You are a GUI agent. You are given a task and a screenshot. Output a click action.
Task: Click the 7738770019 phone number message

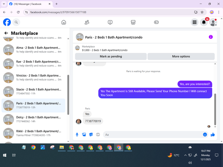pos(93,121)
